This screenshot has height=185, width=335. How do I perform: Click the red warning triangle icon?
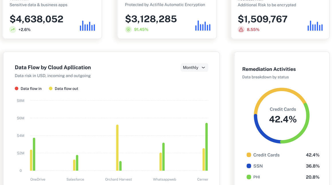[x=241, y=29]
